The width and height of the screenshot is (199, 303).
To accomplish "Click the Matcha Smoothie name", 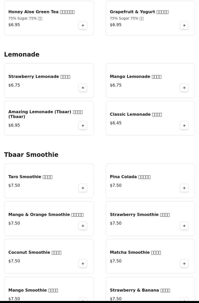I will [x=135, y=252].
